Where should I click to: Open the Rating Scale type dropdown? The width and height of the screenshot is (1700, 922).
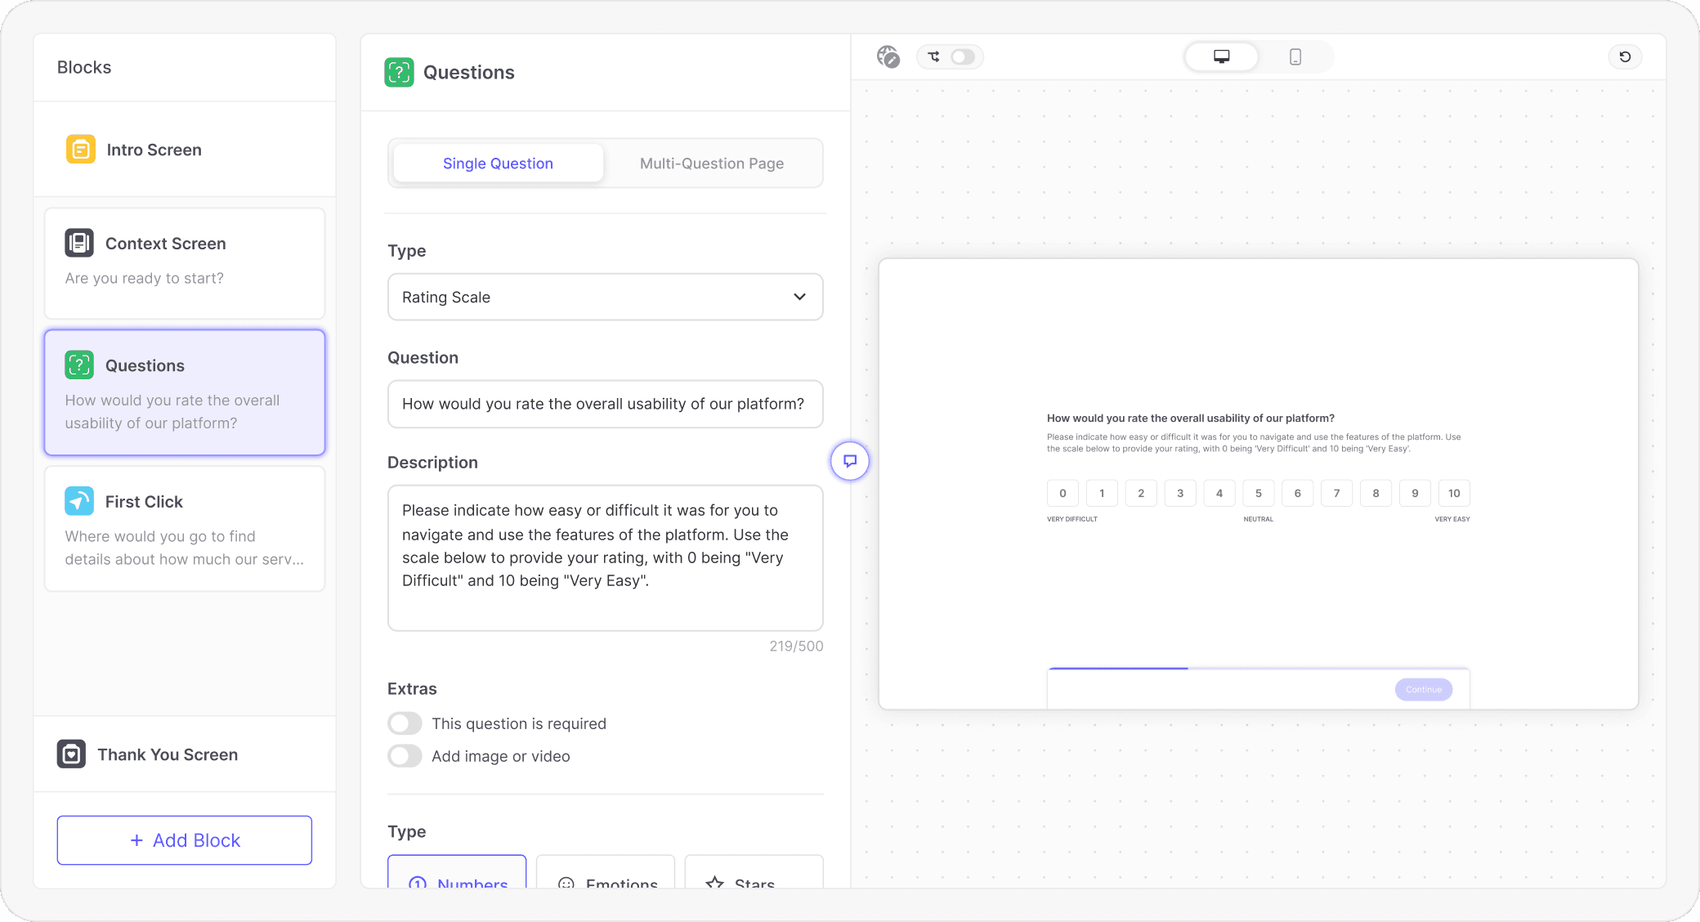click(x=605, y=297)
